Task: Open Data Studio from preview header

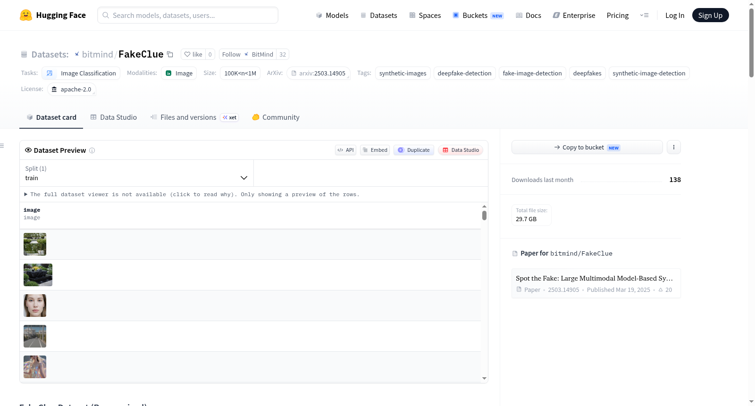Action: [x=461, y=150]
